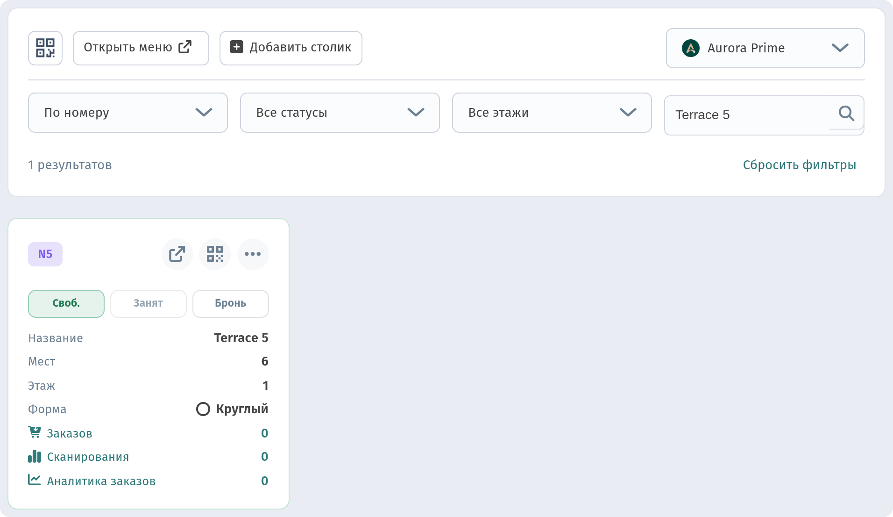893x517 pixels.
Task: Click the round shape icon beside Круглый
Action: tap(203, 409)
